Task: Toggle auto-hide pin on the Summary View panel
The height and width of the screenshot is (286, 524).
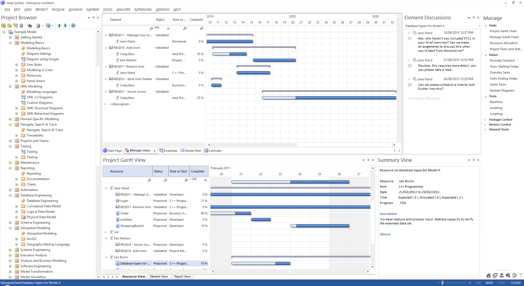Action: (x=473, y=160)
